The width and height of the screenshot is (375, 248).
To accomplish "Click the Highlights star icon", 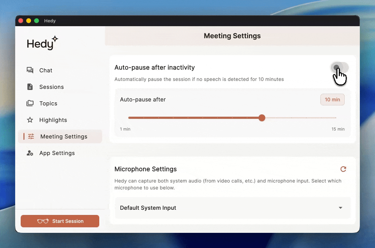I will coord(30,120).
